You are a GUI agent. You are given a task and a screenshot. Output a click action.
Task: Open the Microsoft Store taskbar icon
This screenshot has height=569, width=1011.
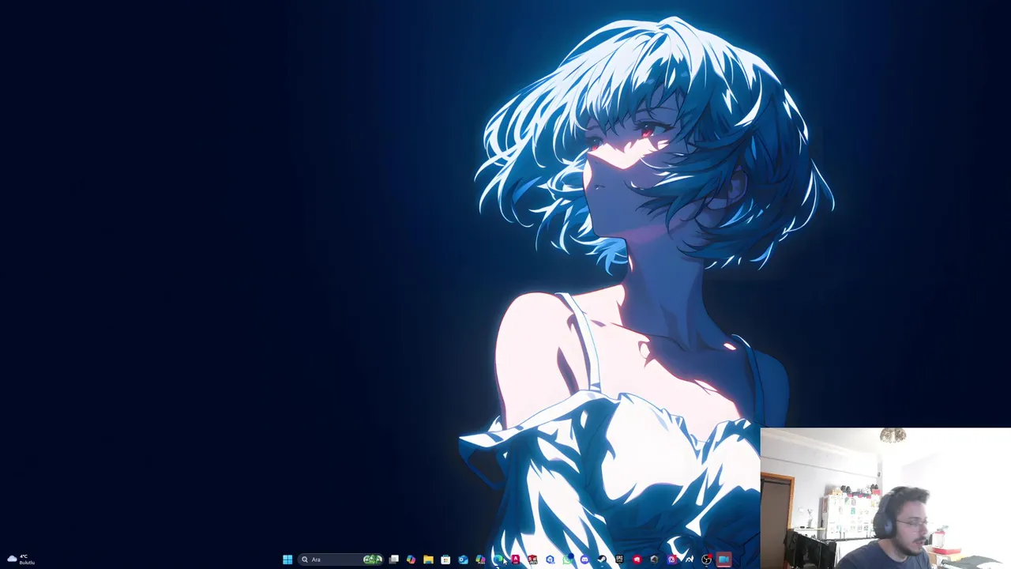coord(445,560)
